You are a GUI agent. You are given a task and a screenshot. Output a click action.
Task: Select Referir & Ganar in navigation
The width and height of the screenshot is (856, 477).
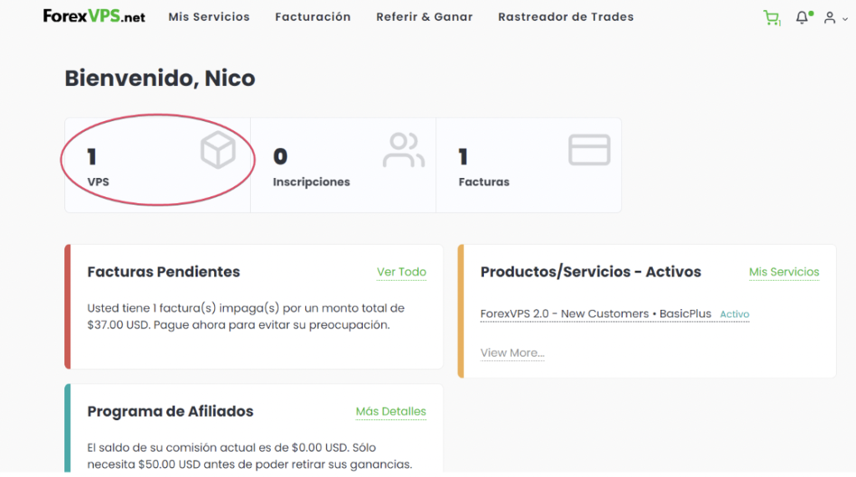tap(424, 17)
